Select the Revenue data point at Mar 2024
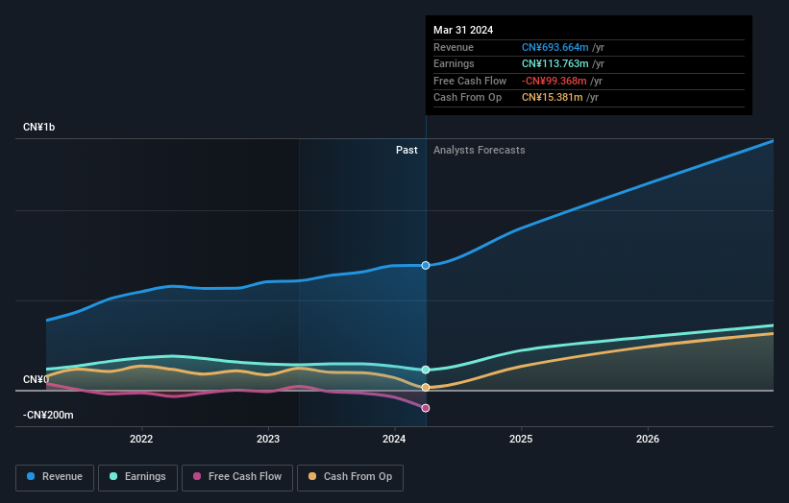The image size is (789, 503). pyautogui.click(x=426, y=265)
